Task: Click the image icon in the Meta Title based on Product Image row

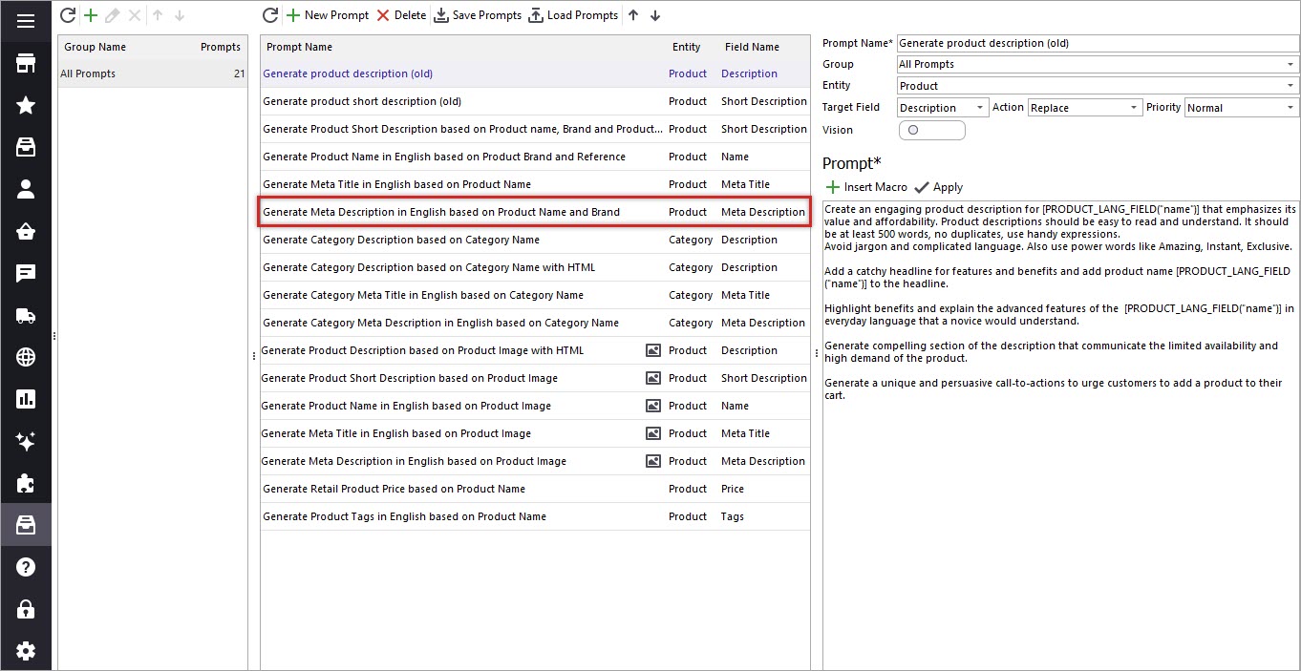Action: tap(653, 433)
